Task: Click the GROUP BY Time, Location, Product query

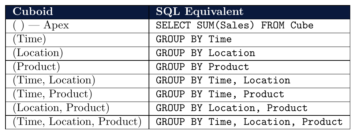Action: click(x=249, y=122)
